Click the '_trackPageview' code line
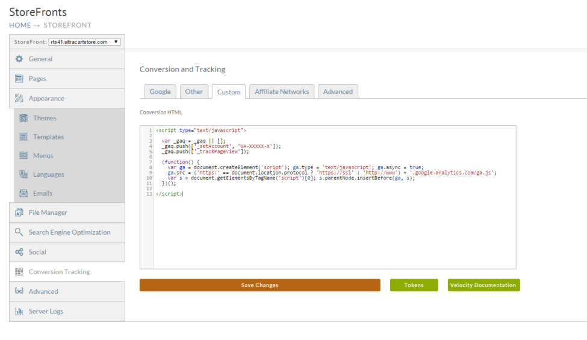This screenshot has width=587, height=340. (x=205, y=152)
